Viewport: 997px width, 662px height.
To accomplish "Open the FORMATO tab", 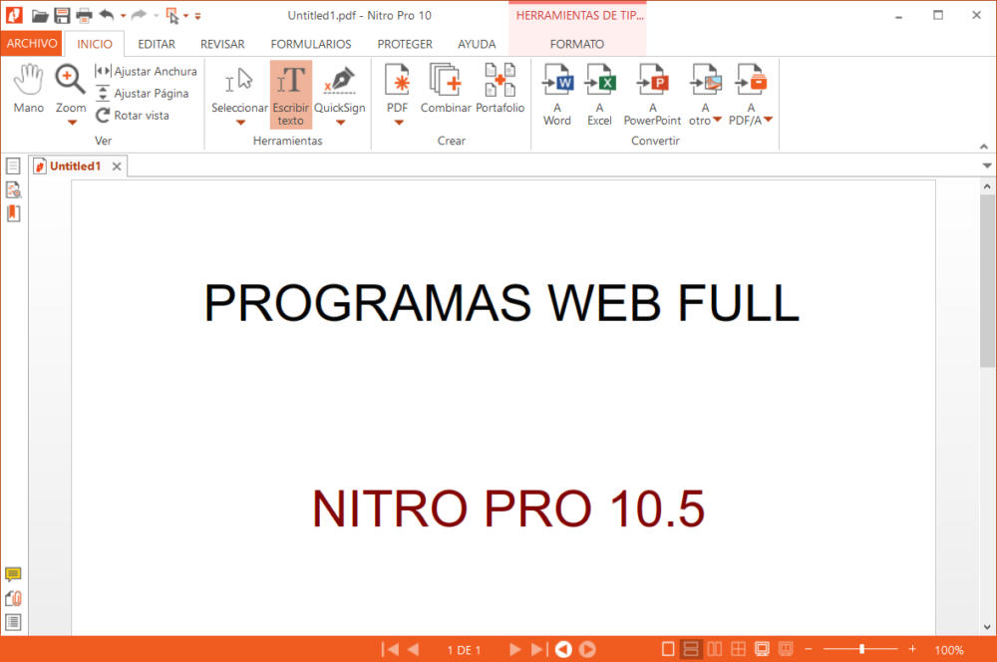I will 577,44.
